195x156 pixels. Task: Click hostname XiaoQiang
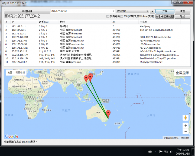(145, 26)
